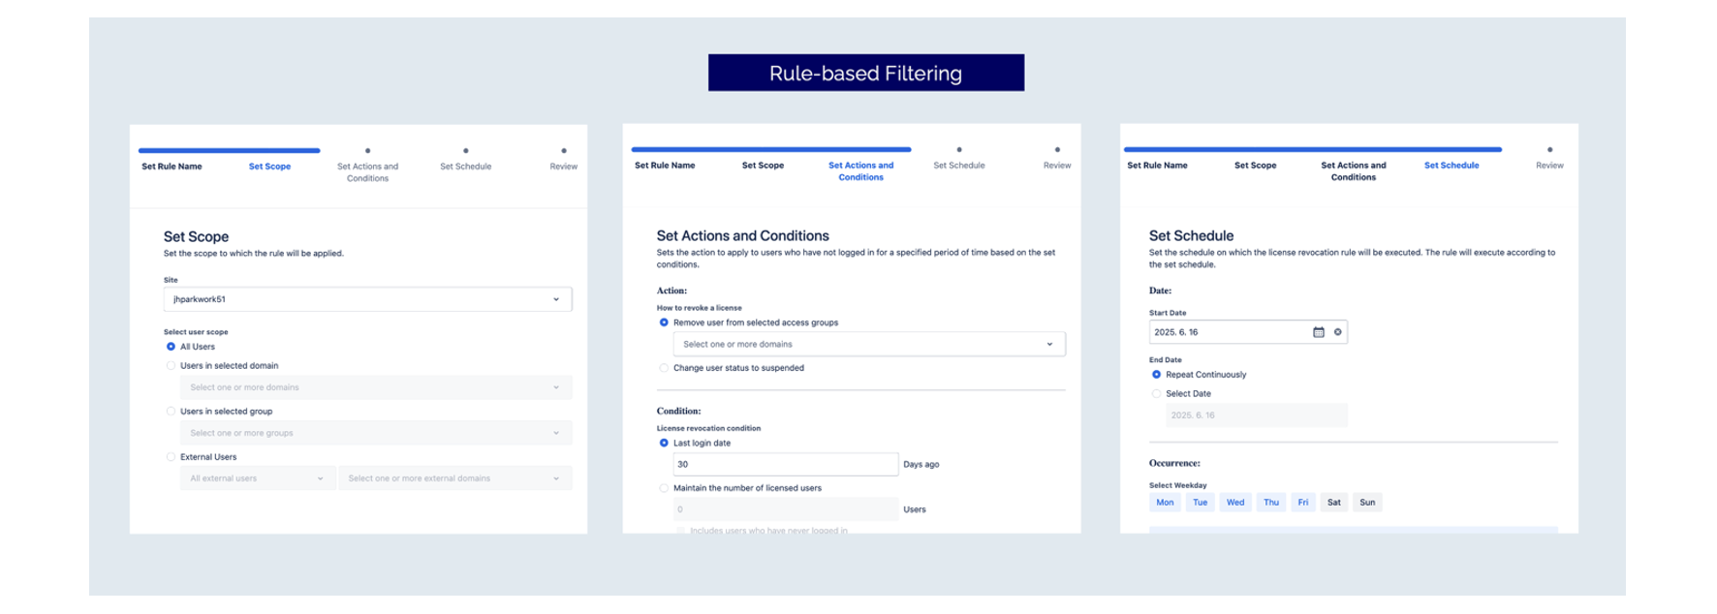Toggle the Sat weekday button

tap(1334, 503)
